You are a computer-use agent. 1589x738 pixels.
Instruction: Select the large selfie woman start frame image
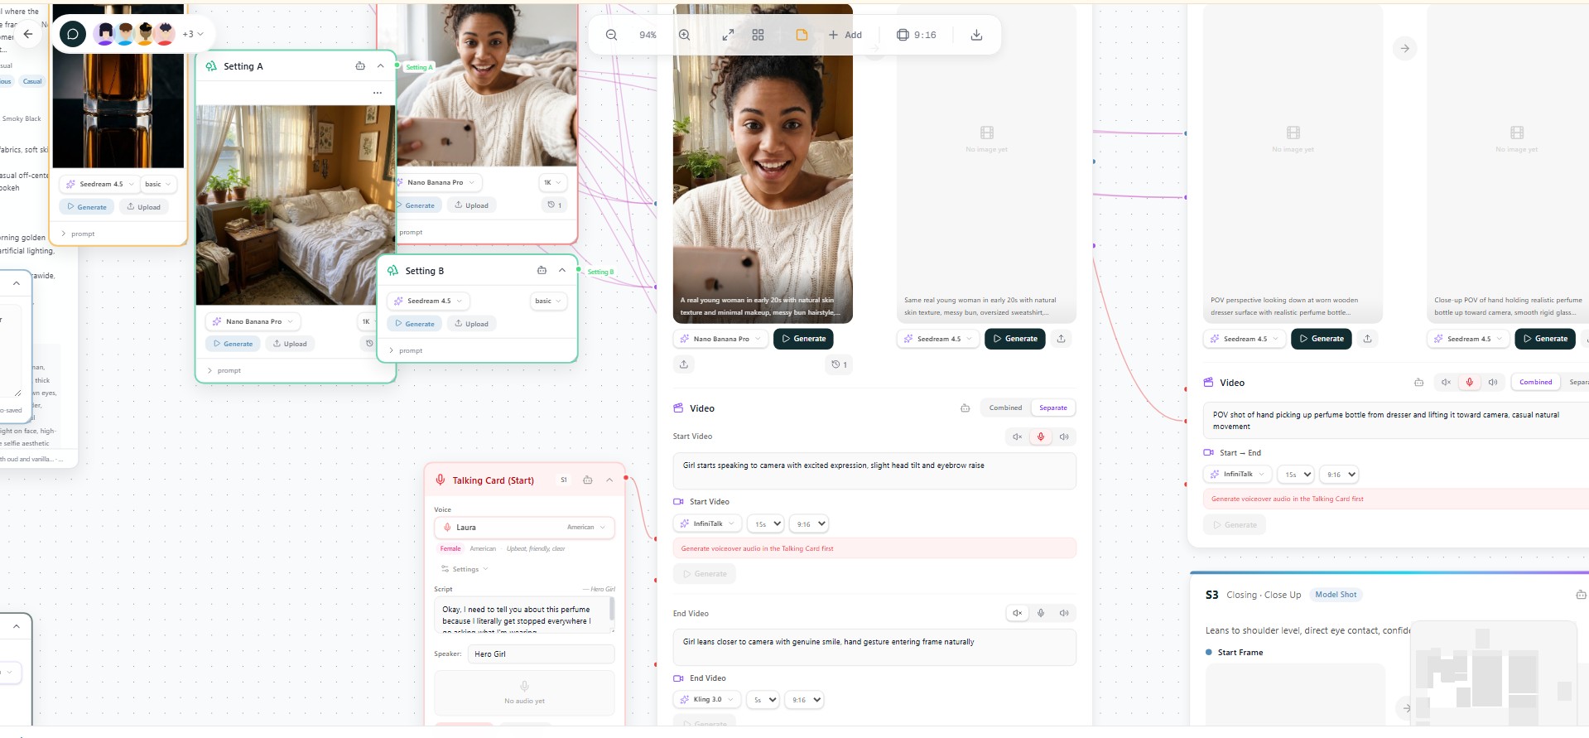coord(763,163)
